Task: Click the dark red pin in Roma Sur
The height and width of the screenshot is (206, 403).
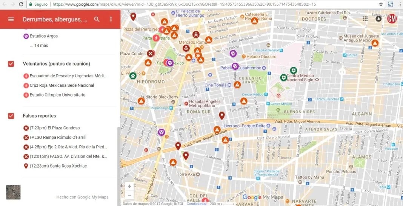Action: (x=221, y=115)
